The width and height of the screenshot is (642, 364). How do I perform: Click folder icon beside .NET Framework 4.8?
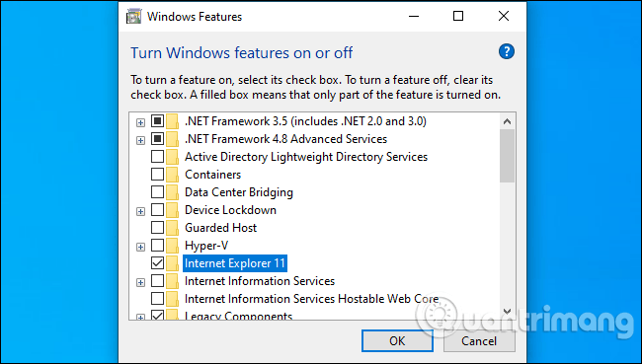[173, 139]
